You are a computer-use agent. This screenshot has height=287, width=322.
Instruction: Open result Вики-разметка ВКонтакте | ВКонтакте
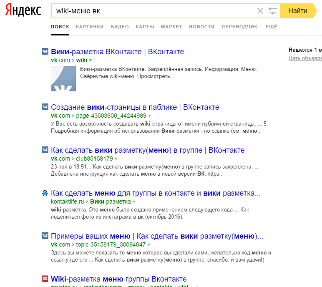pos(118,52)
